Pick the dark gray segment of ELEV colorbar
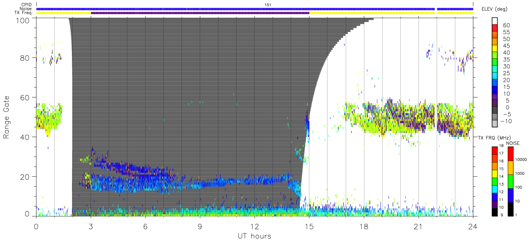The image size is (532, 245). point(495,111)
